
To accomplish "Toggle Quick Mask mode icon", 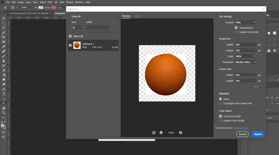I will point(3,132).
